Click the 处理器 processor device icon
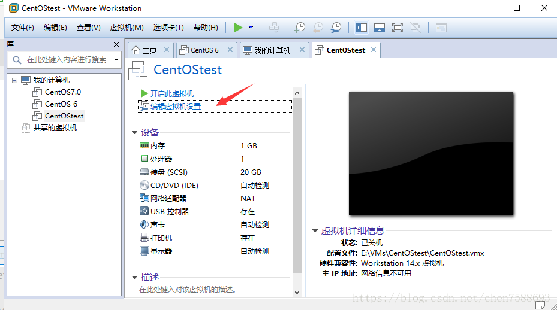Screen dimensions: 557x310 [x=144, y=159]
